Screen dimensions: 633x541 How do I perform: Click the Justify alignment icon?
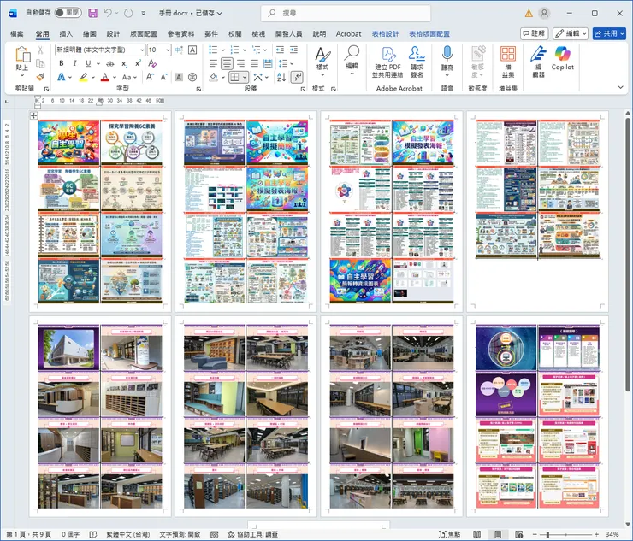pos(254,63)
